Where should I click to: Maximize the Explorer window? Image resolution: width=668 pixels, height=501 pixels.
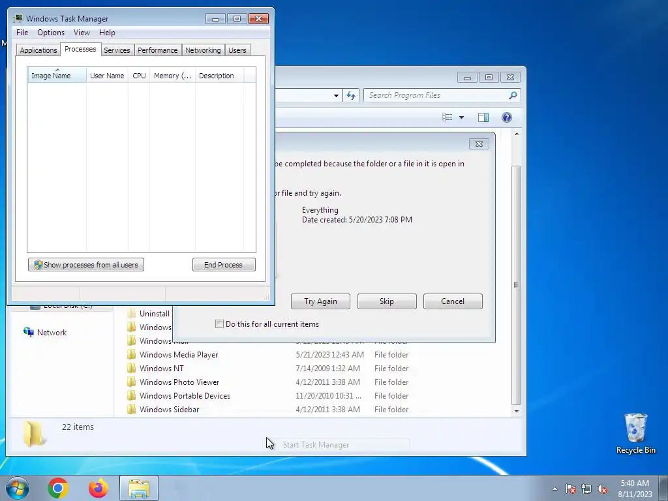[x=489, y=77]
